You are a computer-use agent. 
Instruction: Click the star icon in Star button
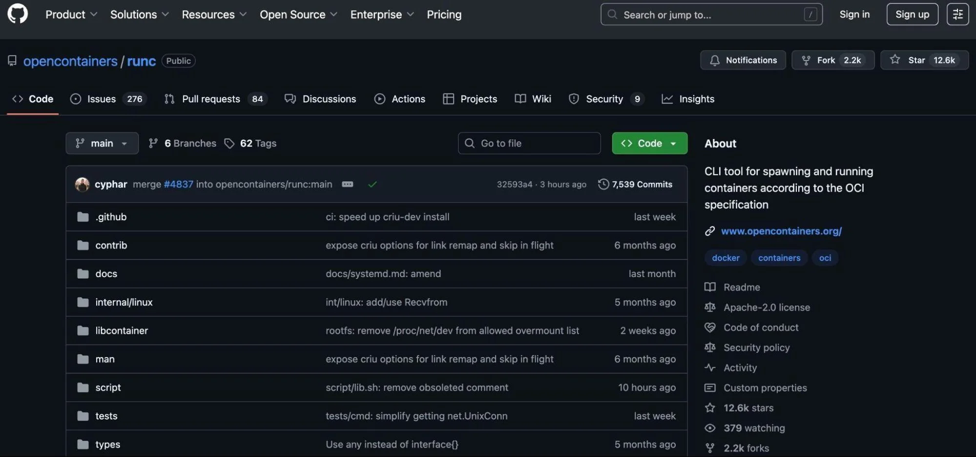coord(895,60)
